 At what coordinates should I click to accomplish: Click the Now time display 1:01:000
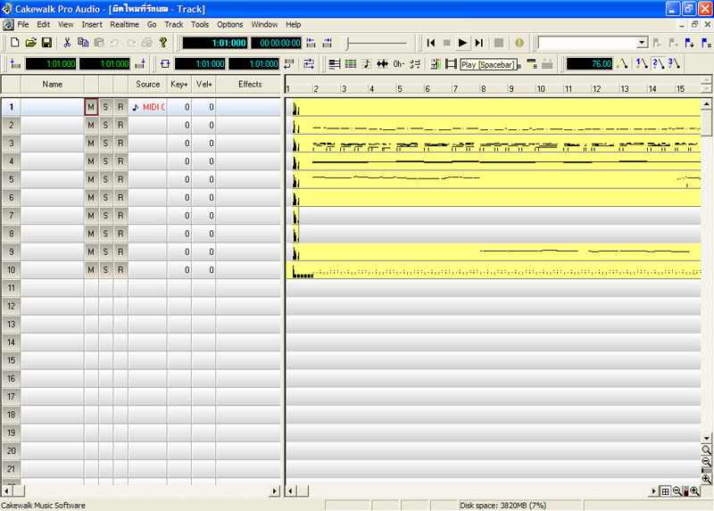[x=215, y=43]
